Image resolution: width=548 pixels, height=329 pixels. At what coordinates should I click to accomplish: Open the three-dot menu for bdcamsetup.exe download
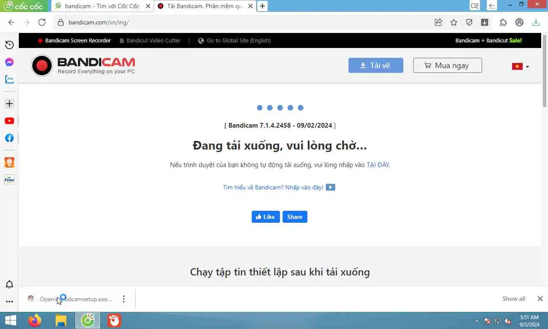(124, 299)
